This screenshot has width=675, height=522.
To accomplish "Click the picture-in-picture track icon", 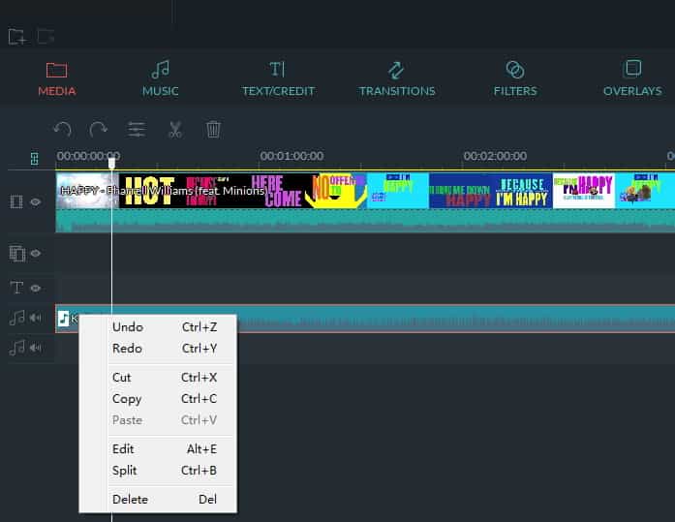I will point(17,254).
